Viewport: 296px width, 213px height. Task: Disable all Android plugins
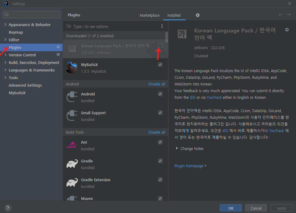pyautogui.click(x=157, y=84)
